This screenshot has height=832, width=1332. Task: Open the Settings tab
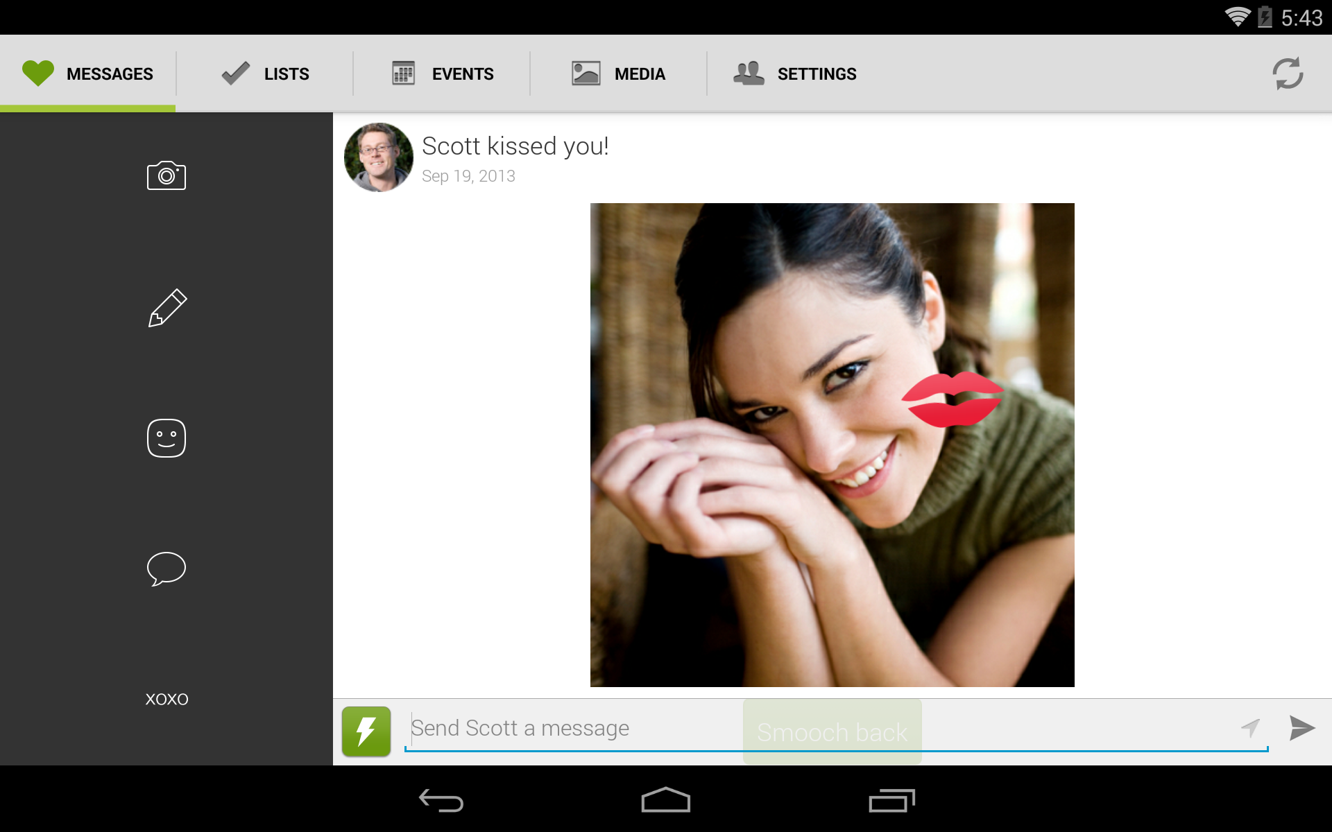coord(795,73)
